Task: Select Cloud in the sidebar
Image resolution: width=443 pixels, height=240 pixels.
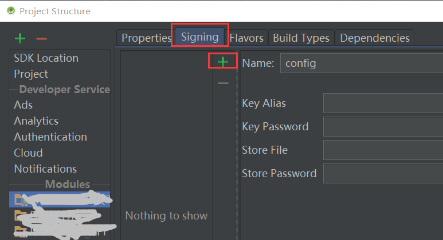Action: click(x=28, y=153)
